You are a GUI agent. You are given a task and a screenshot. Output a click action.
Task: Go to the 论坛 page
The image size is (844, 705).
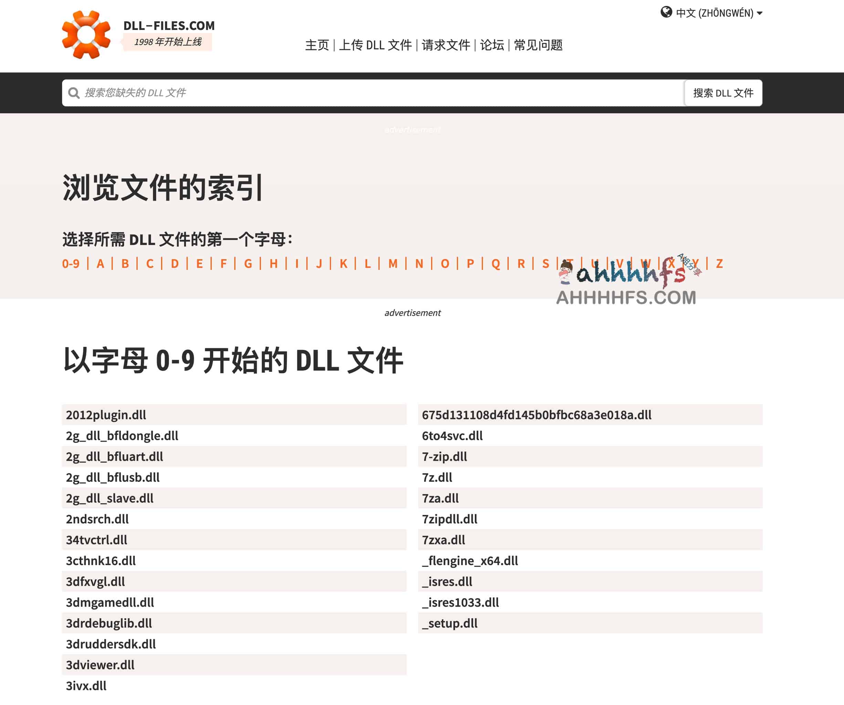(x=491, y=45)
